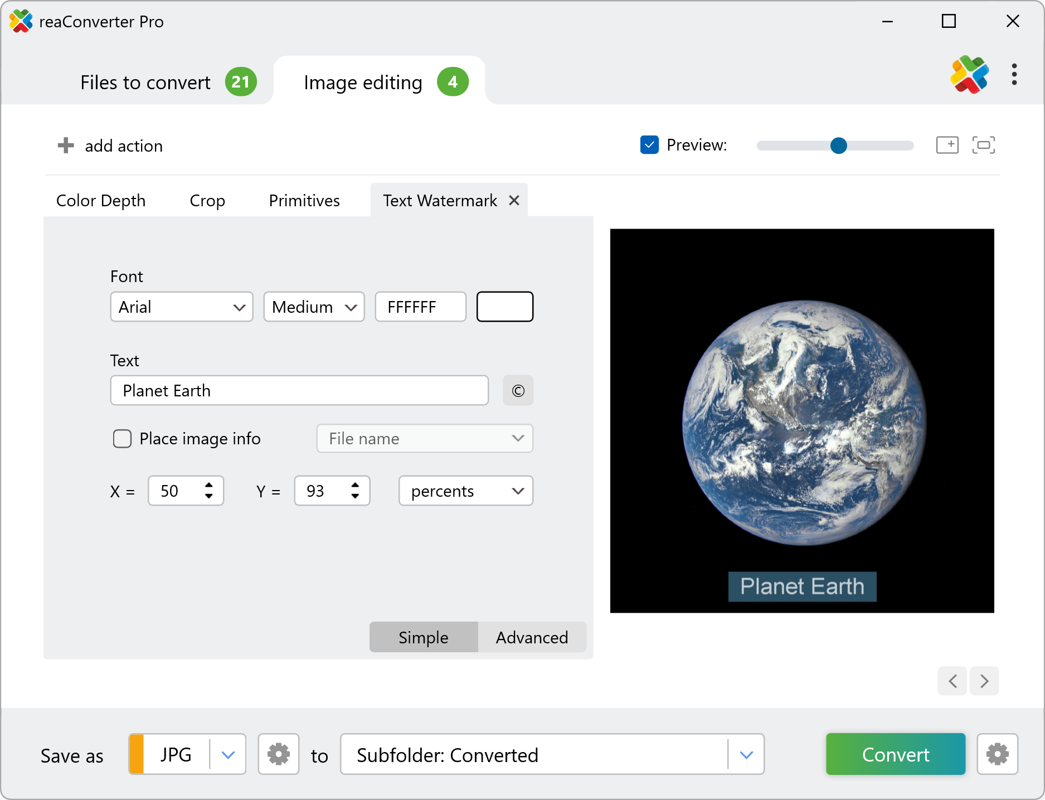Image resolution: width=1045 pixels, height=800 pixels.
Task: Switch to Advanced watermark mode
Action: (532, 637)
